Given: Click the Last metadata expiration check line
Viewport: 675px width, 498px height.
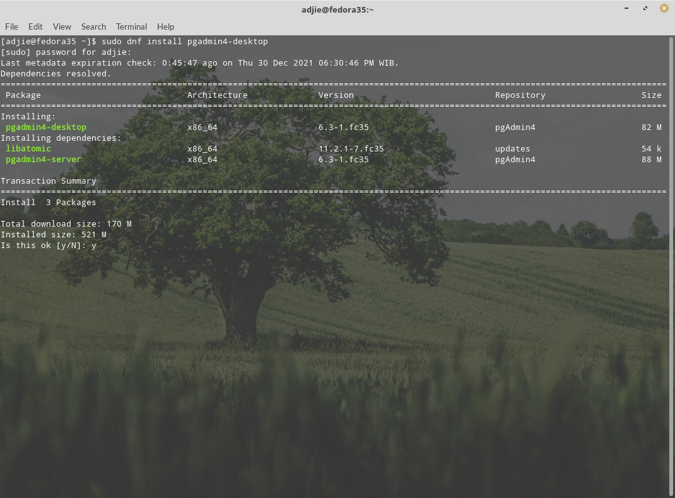Looking at the screenshot, I should pos(200,63).
